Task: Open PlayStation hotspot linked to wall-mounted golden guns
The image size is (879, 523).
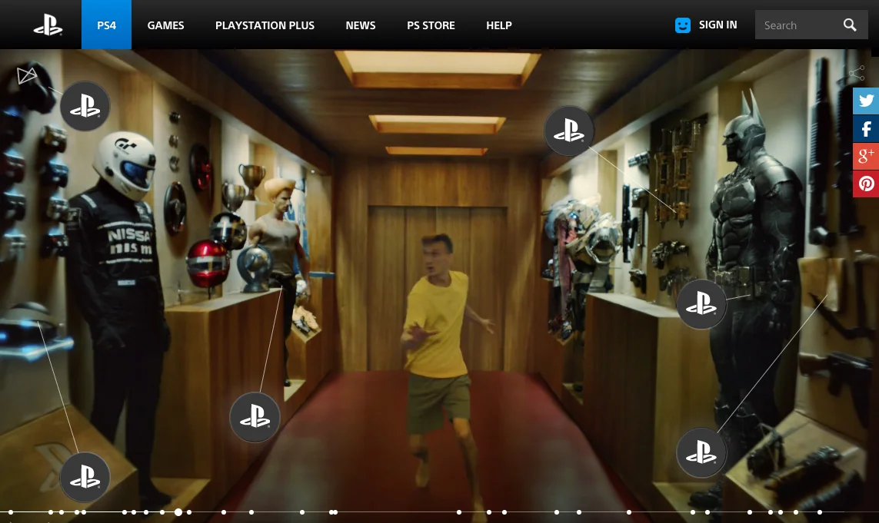Action: tap(569, 131)
